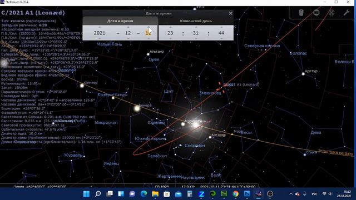This screenshot has width=356, height=200.
Task: Decrease the day with its down arrow
Action: coord(149,39)
